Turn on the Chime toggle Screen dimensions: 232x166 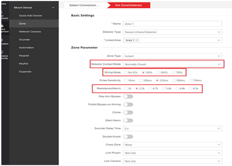click(x=128, y=112)
